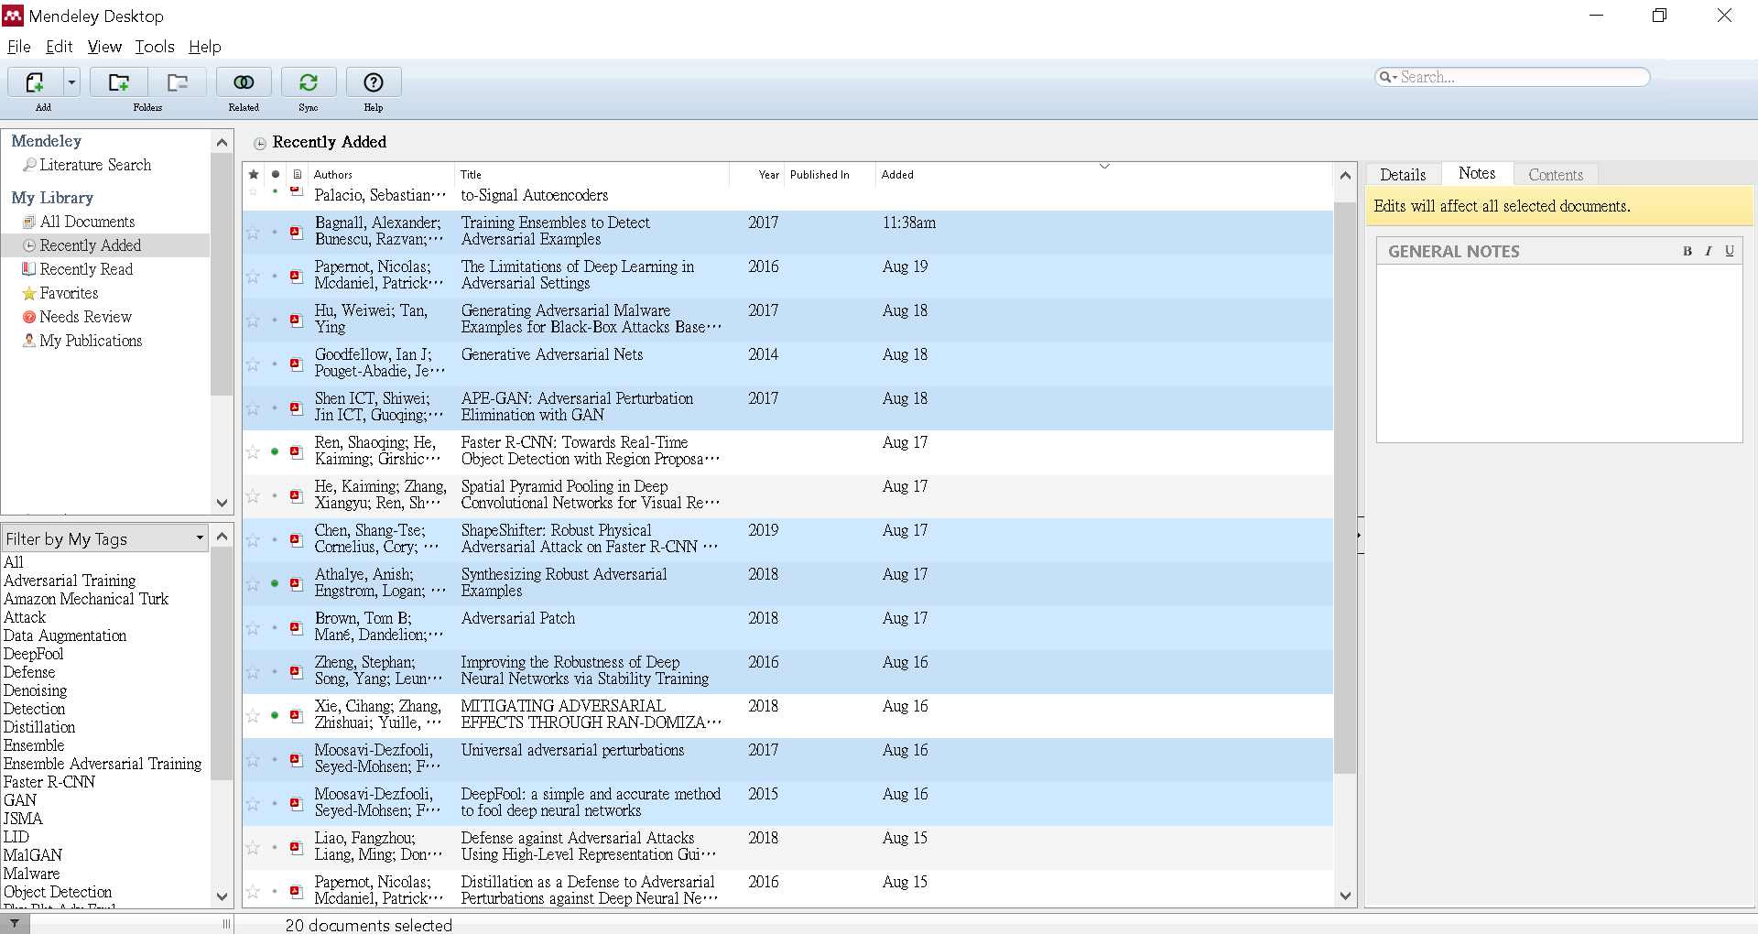Viewport: 1758px width, 934px height.
Task: Open PDF icon of Zheng Stability Training paper
Action: (297, 671)
